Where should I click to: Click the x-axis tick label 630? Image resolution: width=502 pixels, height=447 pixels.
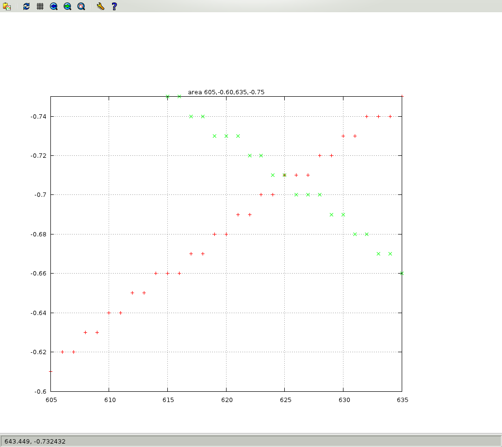343,400
